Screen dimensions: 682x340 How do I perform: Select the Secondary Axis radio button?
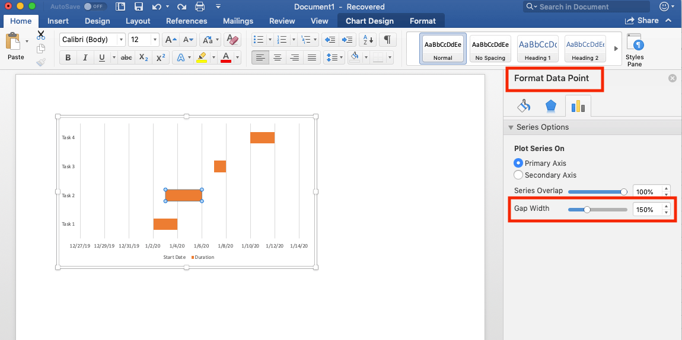pos(518,175)
